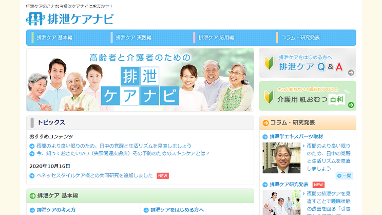
Task: Click bullet icon beside 排泄ケア研究発表
Action: pos(265,185)
